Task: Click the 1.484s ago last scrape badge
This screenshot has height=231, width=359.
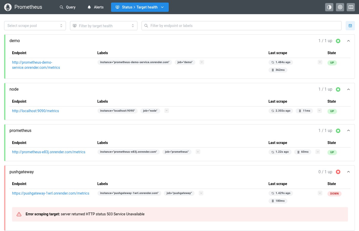Action: point(281,62)
